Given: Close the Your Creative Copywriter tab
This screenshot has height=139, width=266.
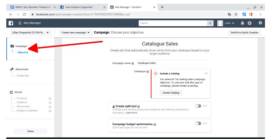Looking at the screenshot, I should [104, 7].
